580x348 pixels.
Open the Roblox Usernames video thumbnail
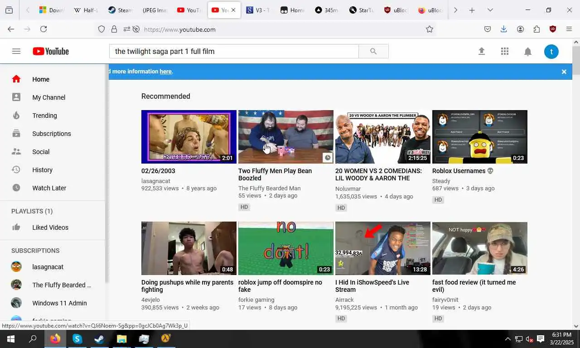tap(480, 137)
